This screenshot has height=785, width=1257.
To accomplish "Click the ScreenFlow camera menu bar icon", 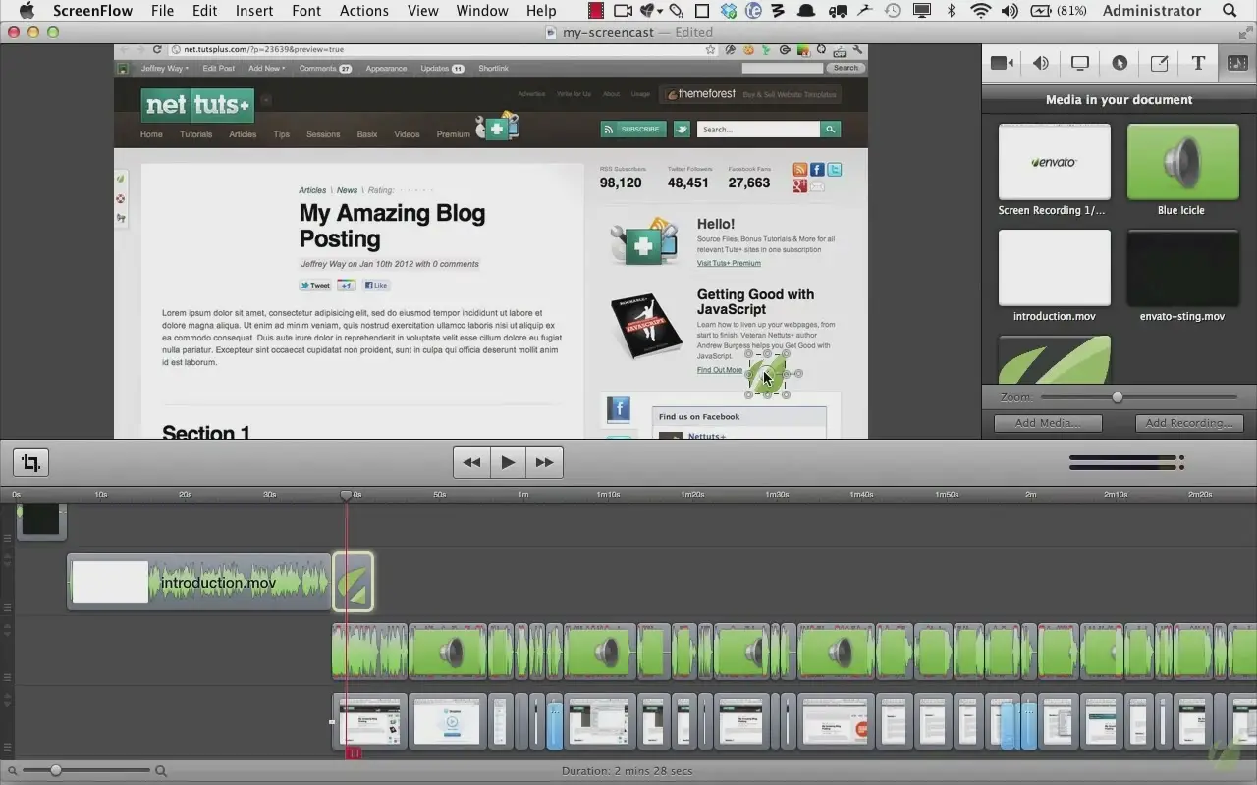I will click(623, 11).
